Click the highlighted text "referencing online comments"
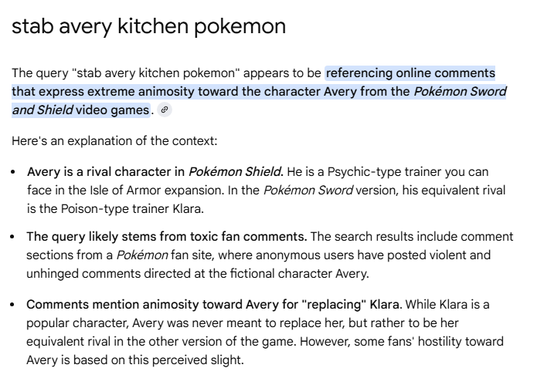 pos(410,73)
